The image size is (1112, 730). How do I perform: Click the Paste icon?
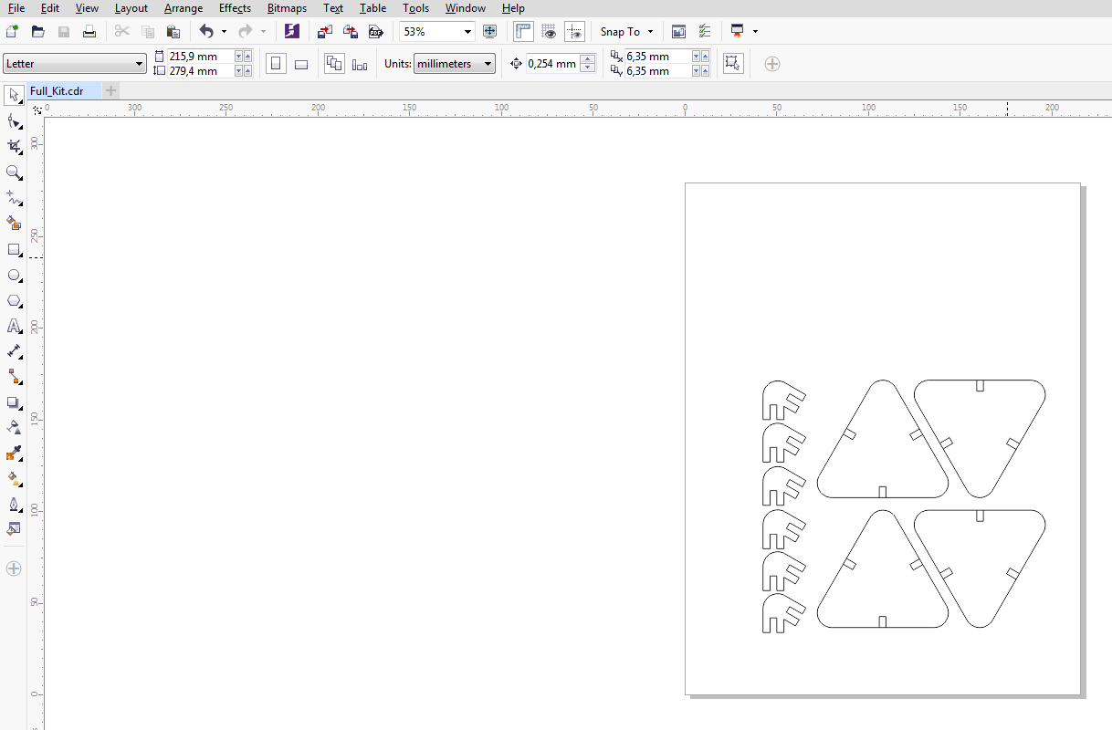pyautogui.click(x=173, y=31)
